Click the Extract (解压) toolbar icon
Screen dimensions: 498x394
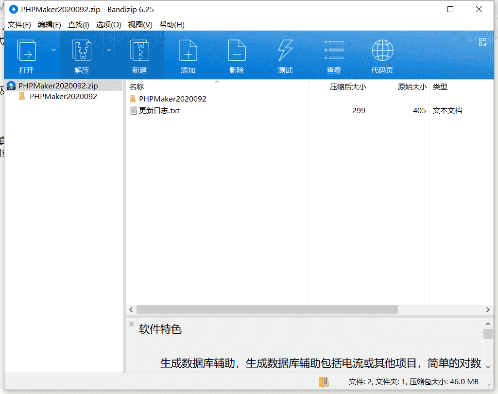[x=82, y=51]
